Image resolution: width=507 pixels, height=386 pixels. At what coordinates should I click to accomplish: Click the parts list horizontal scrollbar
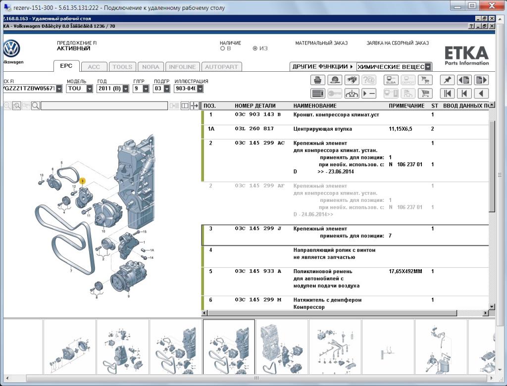tap(332, 313)
